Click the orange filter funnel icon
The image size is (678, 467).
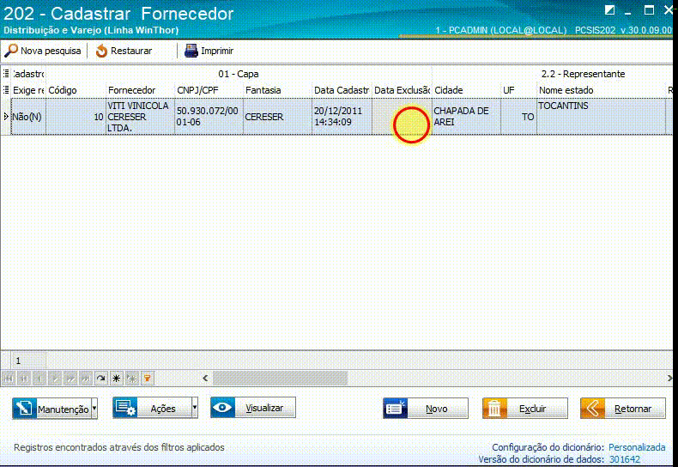coord(148,379)
